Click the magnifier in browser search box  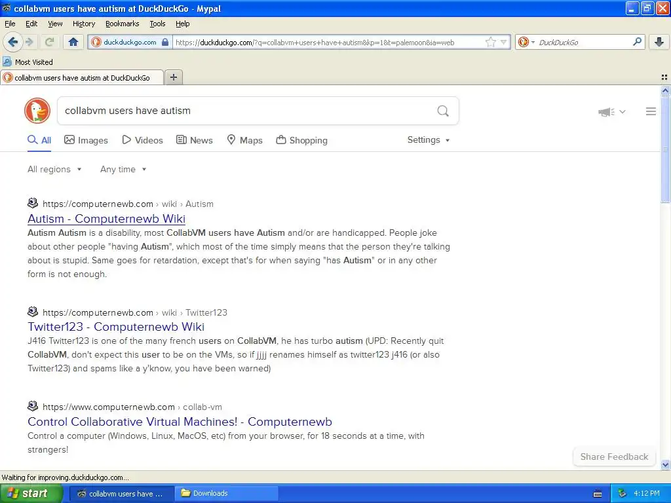tap(637, 42)
